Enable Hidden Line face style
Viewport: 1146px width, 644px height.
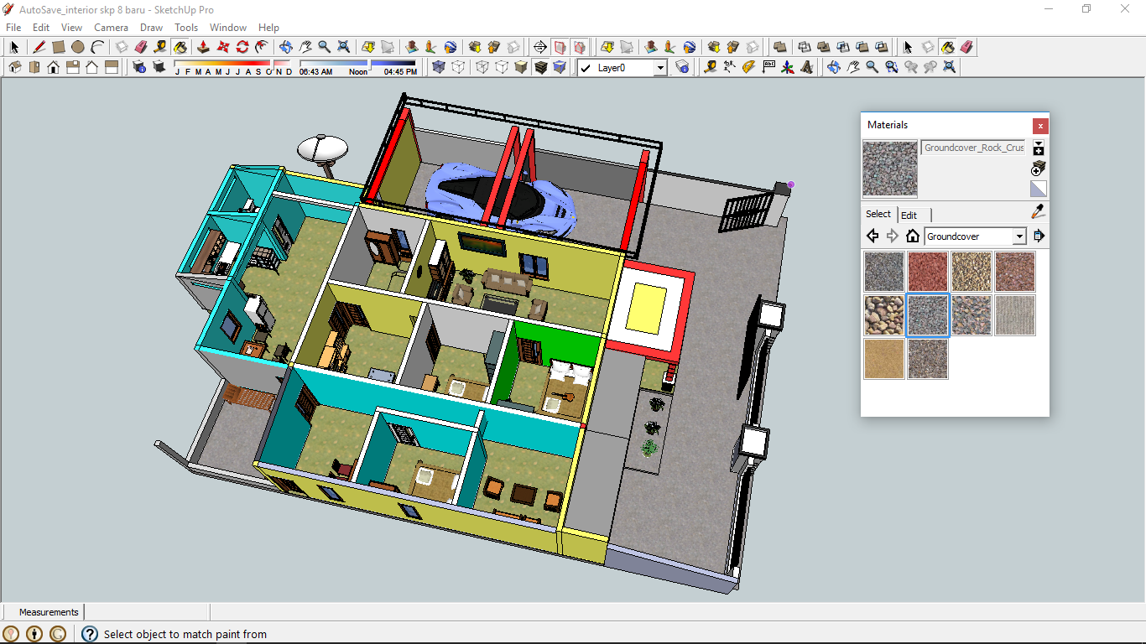pyautogui.click(x=502, y=67)
